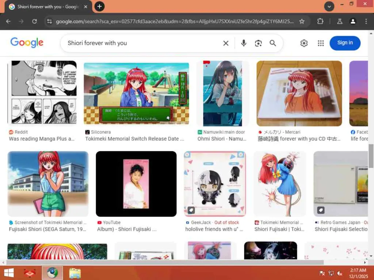
Task: Click 'Was reading Manga Plus a...' link
Action: pyautogui.click(x=42, y=139)
